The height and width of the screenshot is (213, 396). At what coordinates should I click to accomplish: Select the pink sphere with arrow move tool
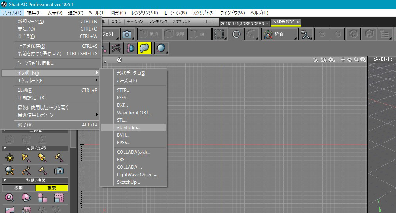tap(10, 198)
